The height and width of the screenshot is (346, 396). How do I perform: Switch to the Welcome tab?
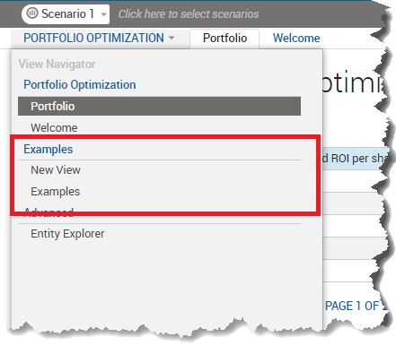tap(296, 39)
